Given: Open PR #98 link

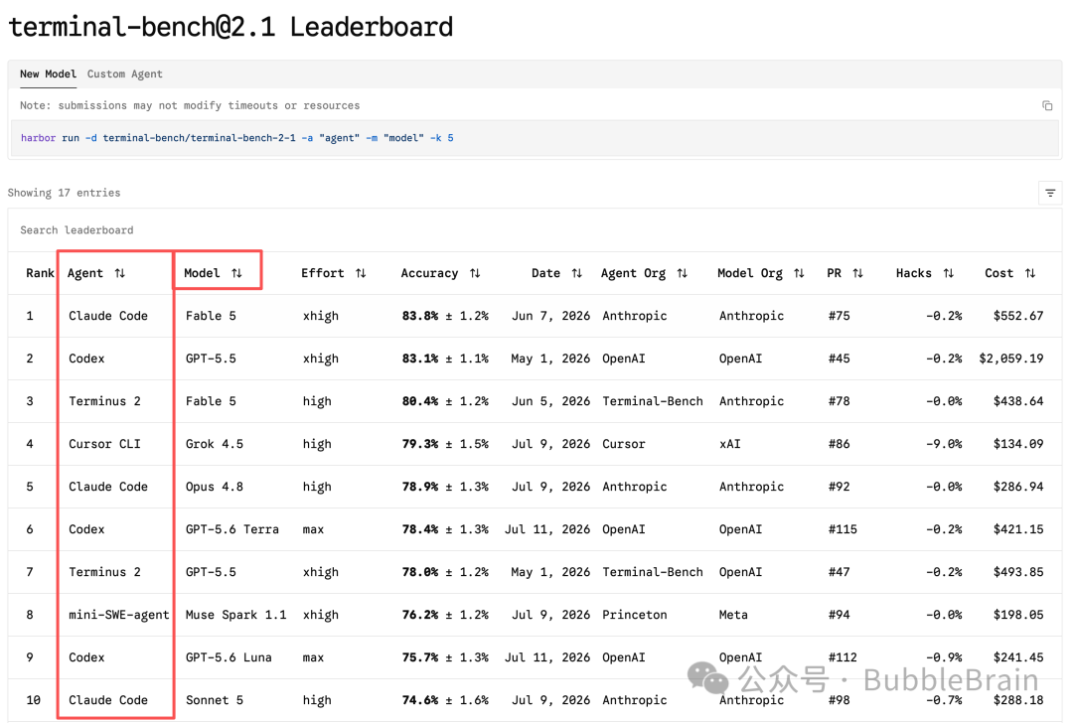Looking at the screenshot, I should coord(839,700).
